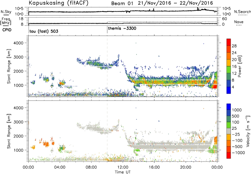Image resolution: width=251 pixels, height=174 pixels.
Task: Click the 10^5 label beside N.Sky
Action: 19,9
